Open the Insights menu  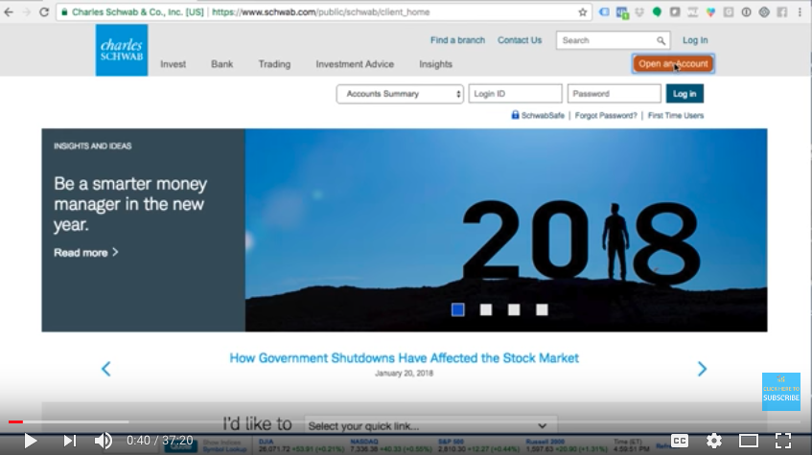(435, 64)
